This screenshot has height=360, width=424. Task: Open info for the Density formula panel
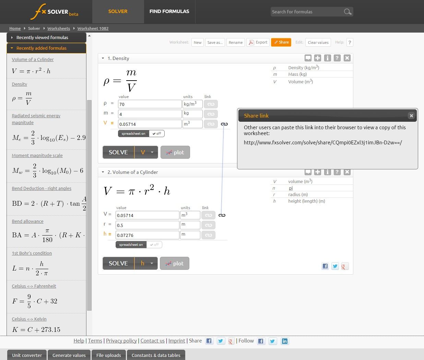[x=327, y=58]
